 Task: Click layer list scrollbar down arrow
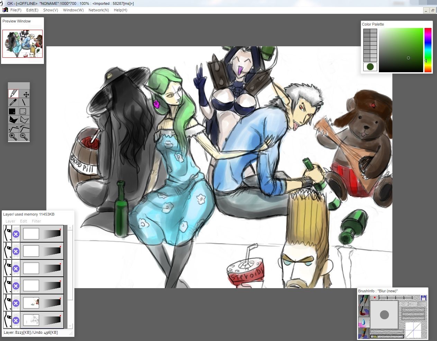click(x=71, y=326)
